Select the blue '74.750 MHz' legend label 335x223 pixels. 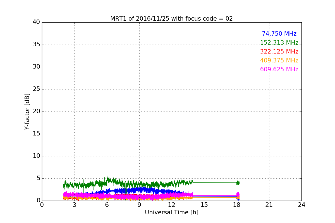[279, 34]
